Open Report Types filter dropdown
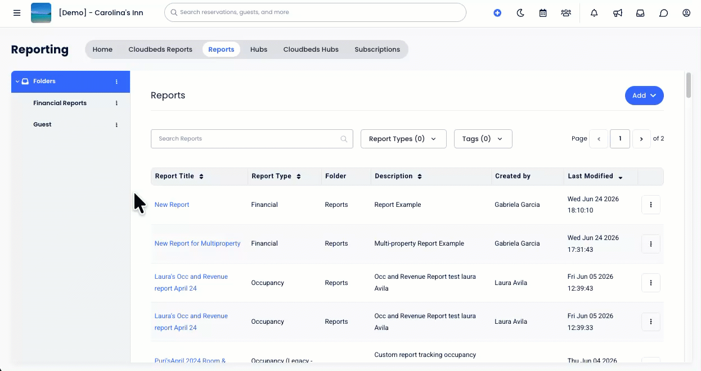The height and width of the screenshot is (371, 701). point(403,139)
